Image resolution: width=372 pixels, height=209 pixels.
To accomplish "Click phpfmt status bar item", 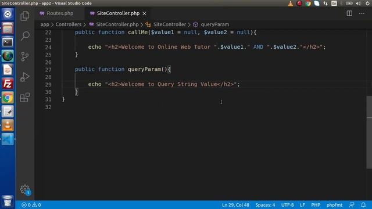I will [334, 205].
